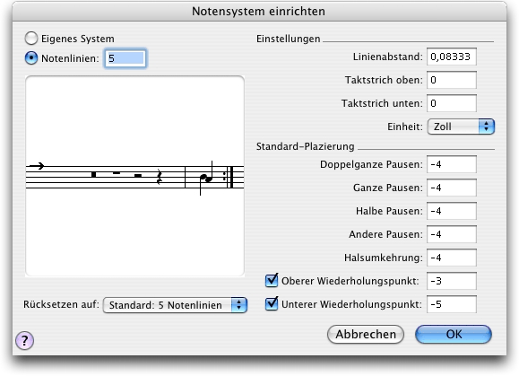Click the arrow handle on the staff preview

point(37,166)
